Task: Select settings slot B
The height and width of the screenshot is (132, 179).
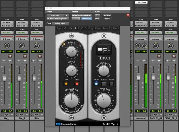Action: click(x=79, y=28)
